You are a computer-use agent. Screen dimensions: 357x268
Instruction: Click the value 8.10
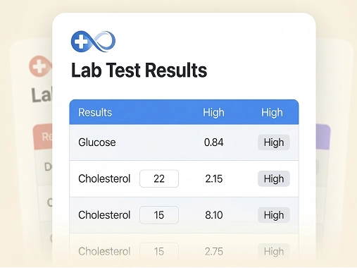[x=214, y=215]
